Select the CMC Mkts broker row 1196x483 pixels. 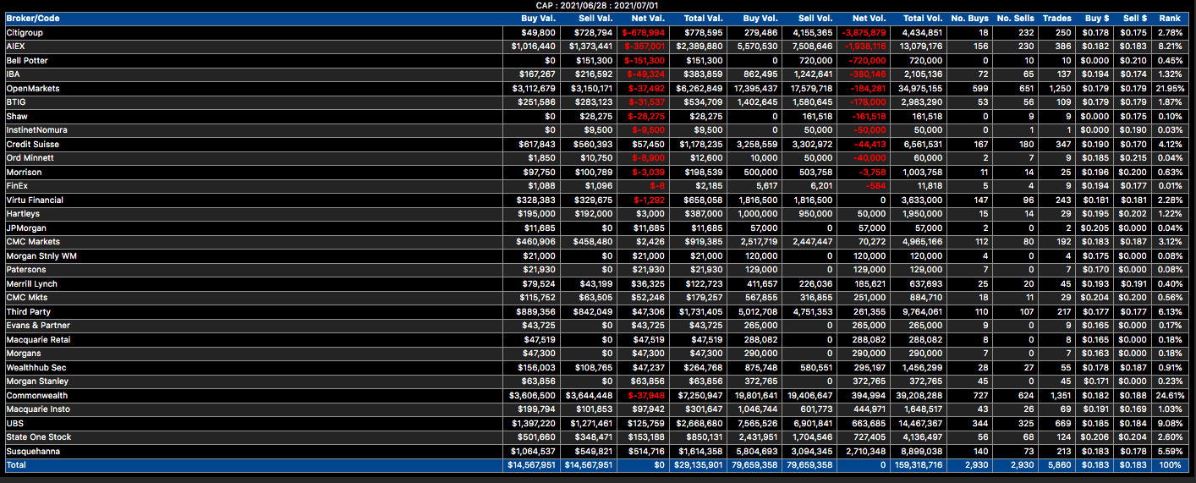click(598, 298)
